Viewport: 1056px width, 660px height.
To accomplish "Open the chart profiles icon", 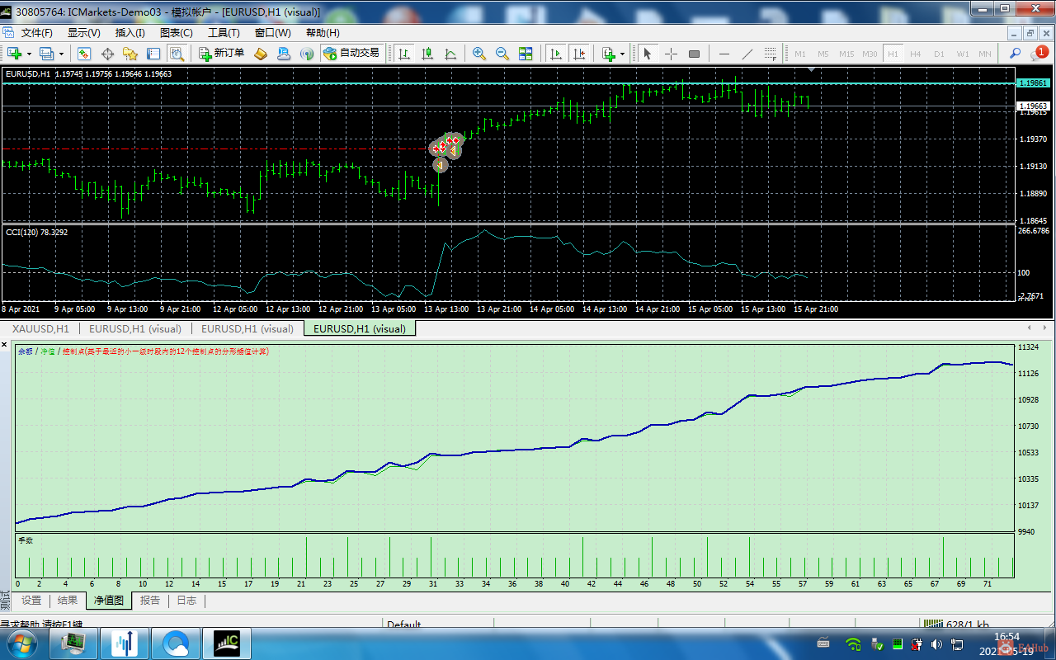I will [x=46, y=54].
